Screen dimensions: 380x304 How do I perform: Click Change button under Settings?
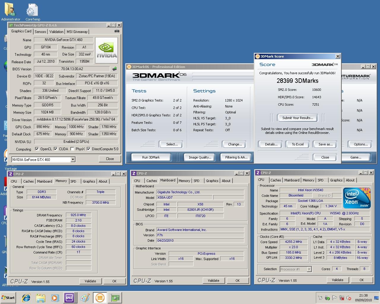(235, 144)
